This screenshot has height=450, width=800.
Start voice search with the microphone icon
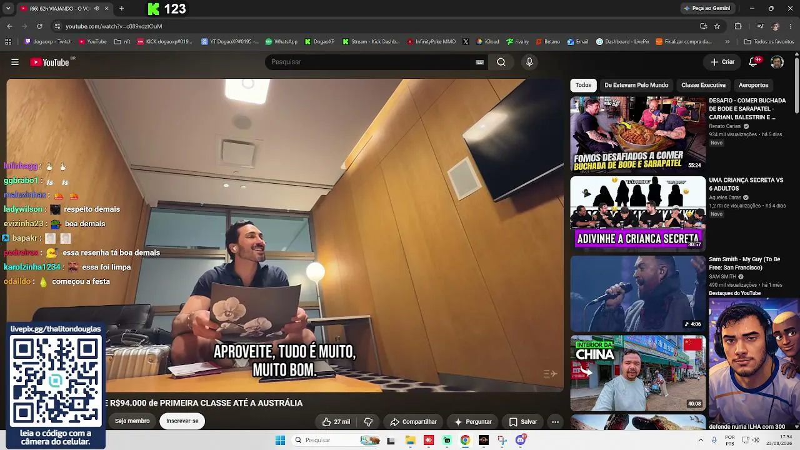[x=529, y=62]
